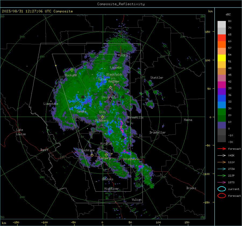Pick the purple 39 dBZ legend swatch
Image resolution: width=242 pixels, height=226 pixels.
point(222,91)
